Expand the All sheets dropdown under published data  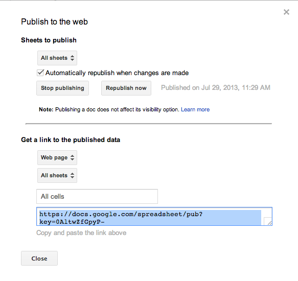tap(57, 175)
